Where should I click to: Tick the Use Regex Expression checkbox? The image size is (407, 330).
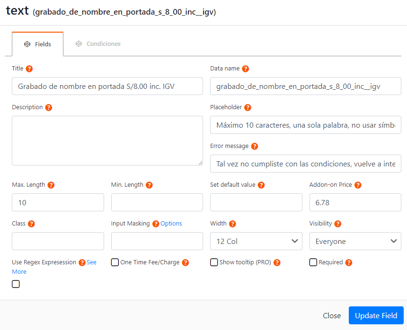click(x=16, y=284)
